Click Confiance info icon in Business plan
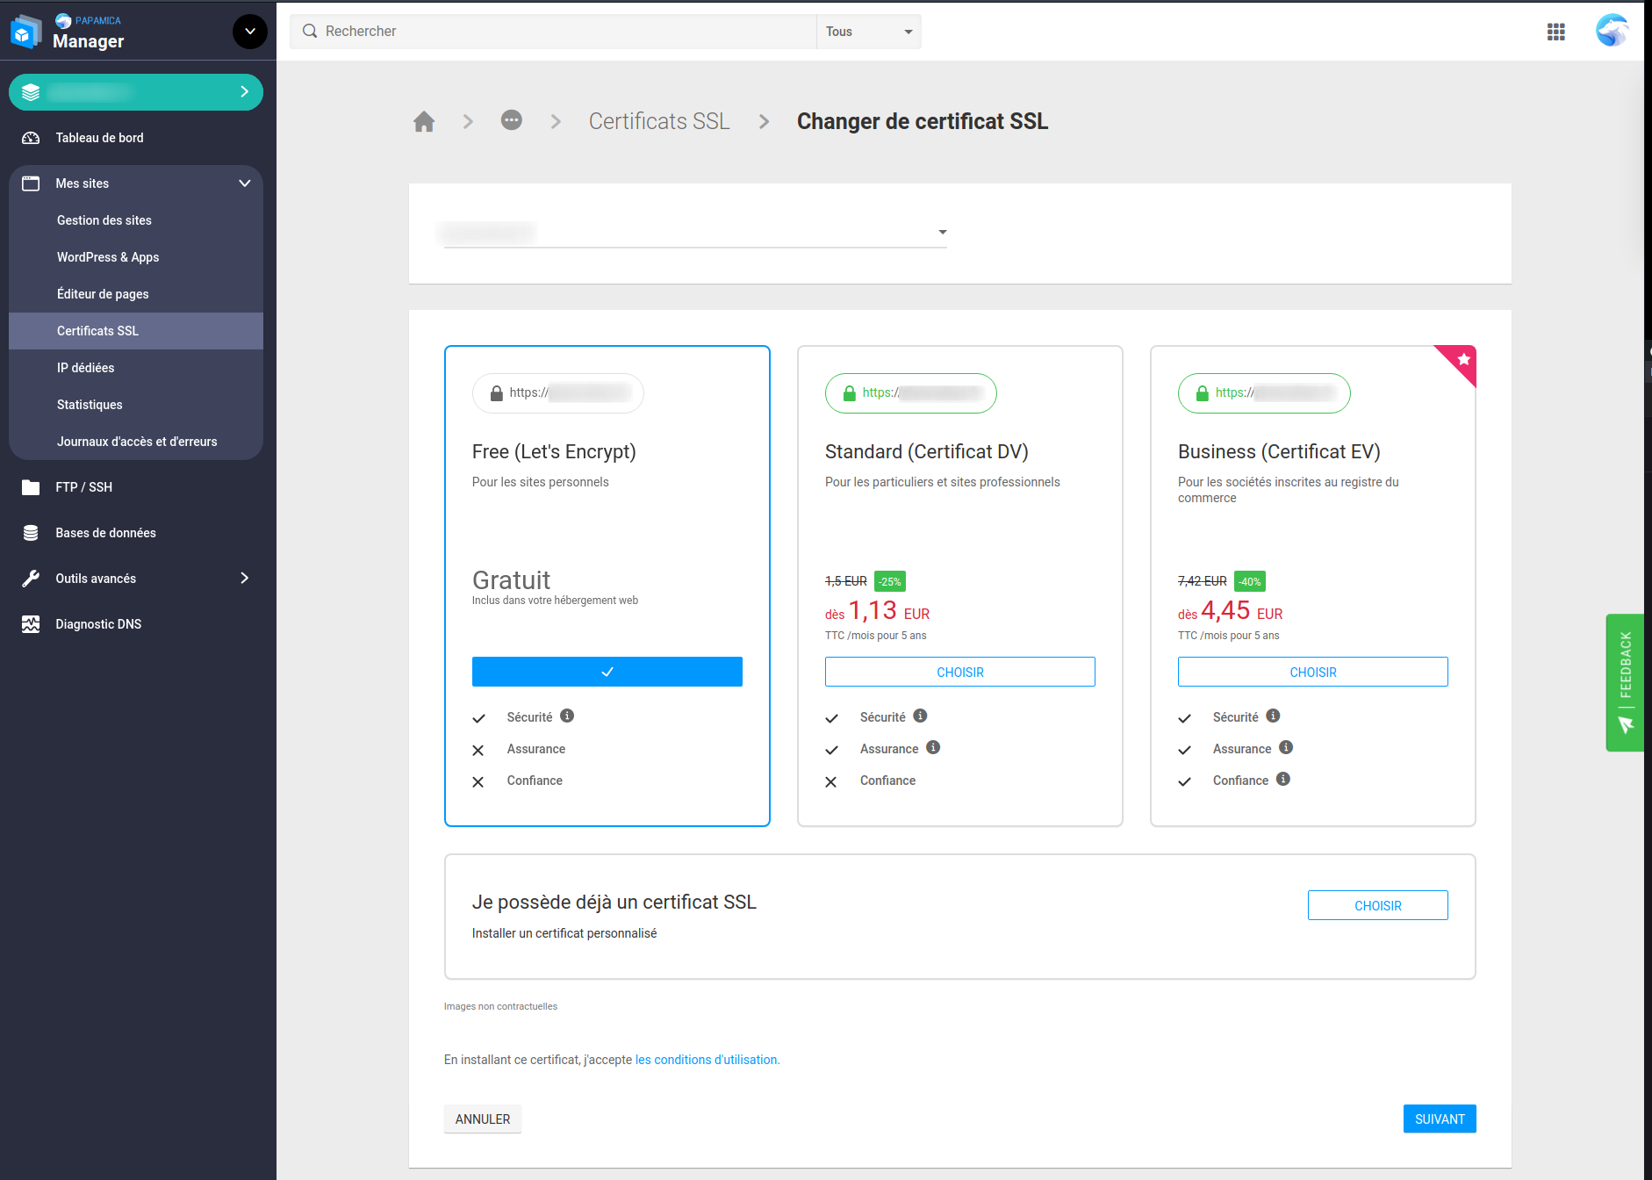Screen dimensions: 1652x1180 tap(1282, 779)
